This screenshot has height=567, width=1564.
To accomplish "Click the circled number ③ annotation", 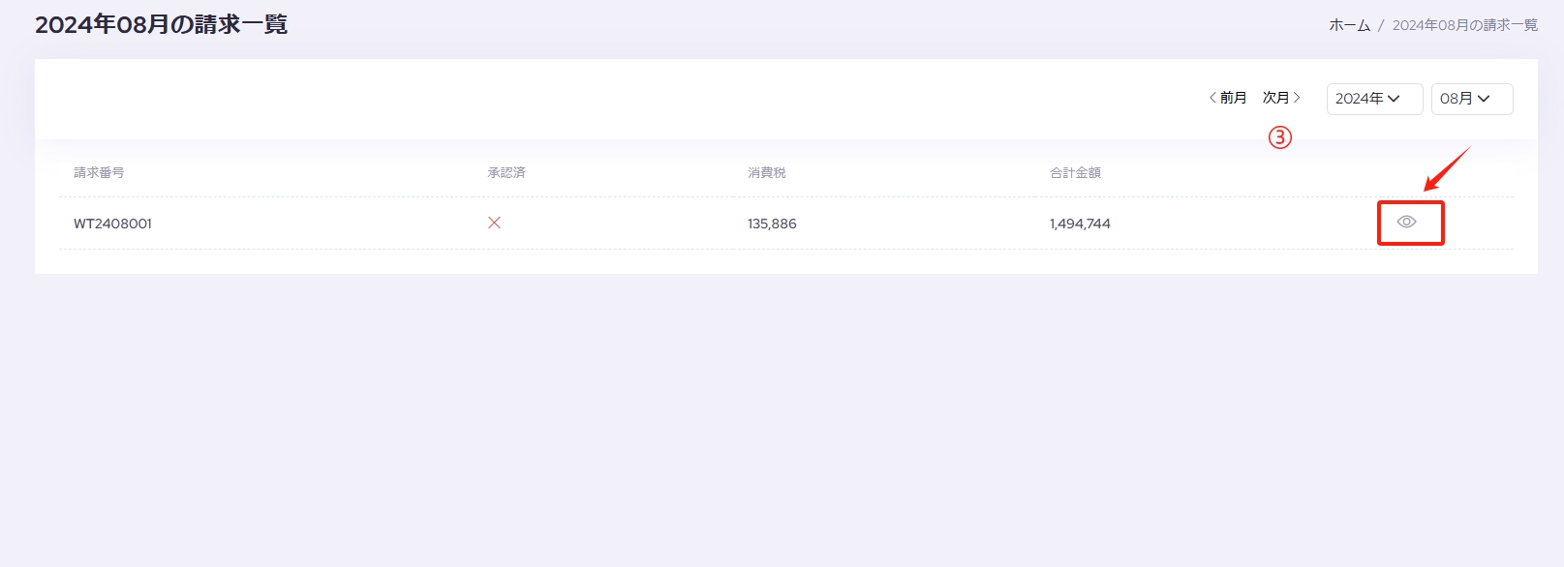I will [x=1280, y=137].
